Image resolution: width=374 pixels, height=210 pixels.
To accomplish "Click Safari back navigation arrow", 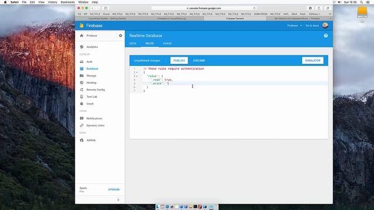I will click(x=92, y=8).
